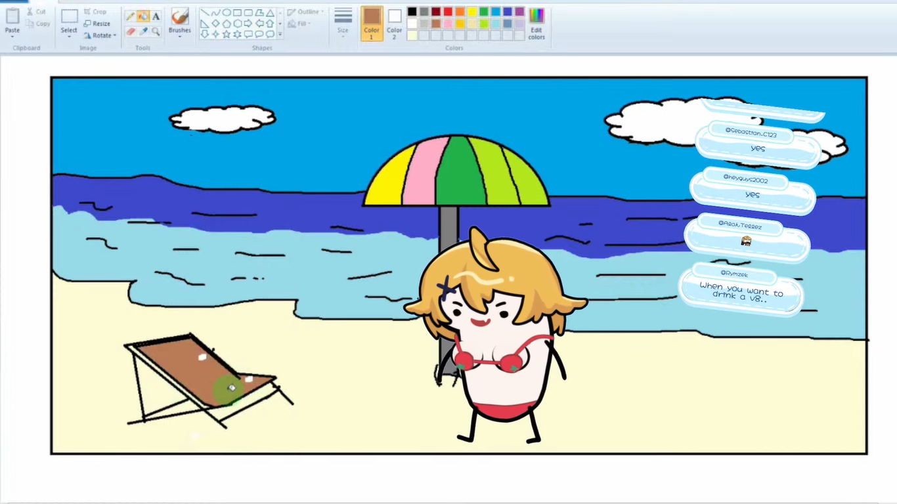
Task: Pick the custom cream color swatch
Action: [x=412, y=35]
